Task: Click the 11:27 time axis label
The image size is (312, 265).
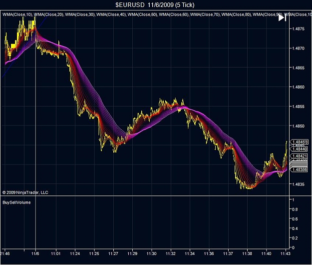Action: click(113, 253)
